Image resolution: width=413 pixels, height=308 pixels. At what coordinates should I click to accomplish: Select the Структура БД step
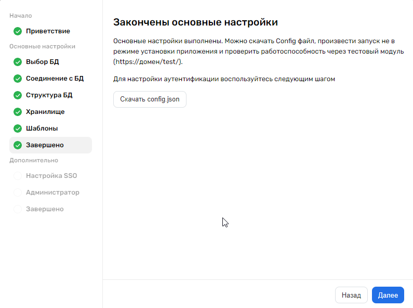(49, 95)
